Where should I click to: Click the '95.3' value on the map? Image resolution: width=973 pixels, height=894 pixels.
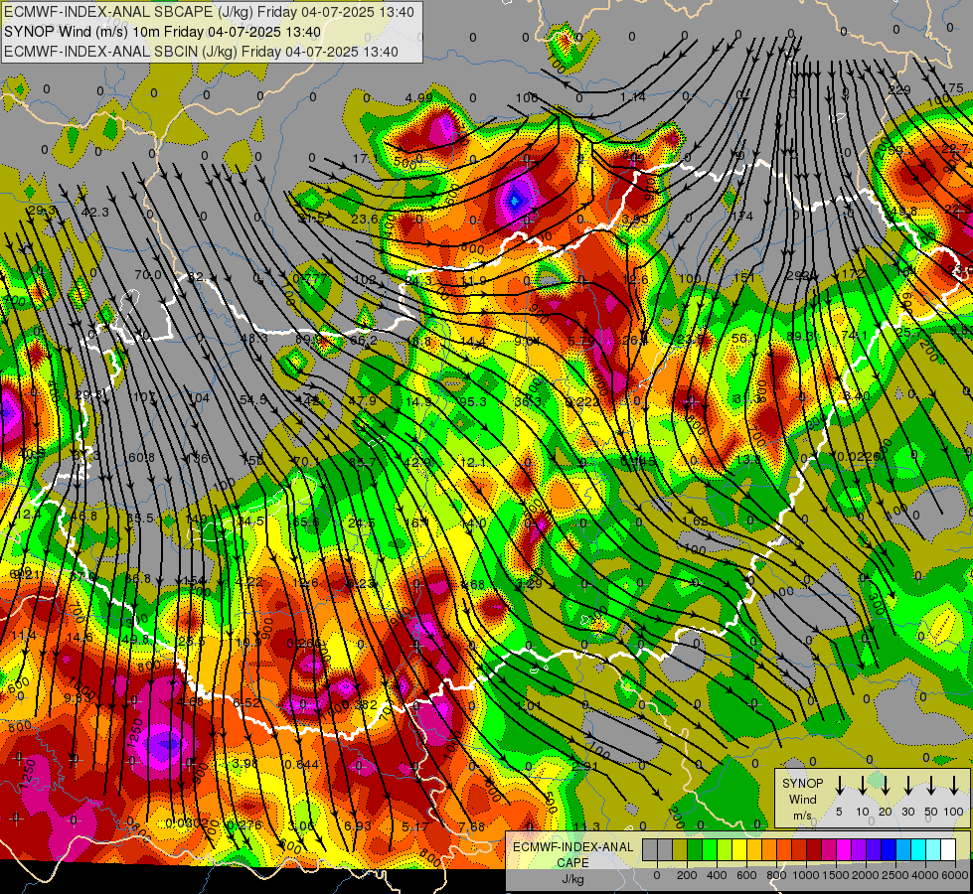(x=473, y=402)
